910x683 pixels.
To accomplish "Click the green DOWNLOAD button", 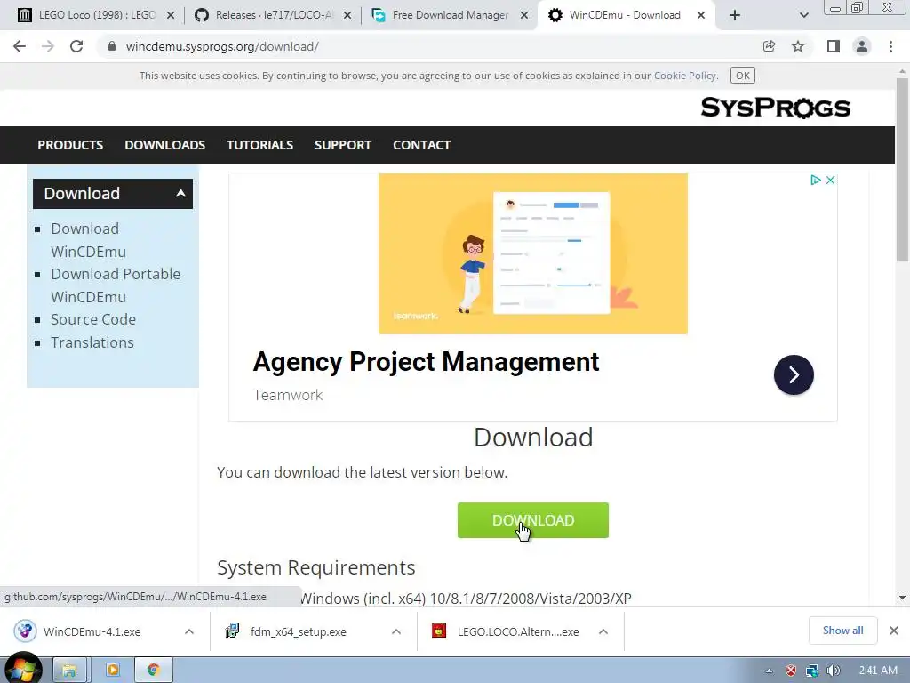I will [533, 520].
